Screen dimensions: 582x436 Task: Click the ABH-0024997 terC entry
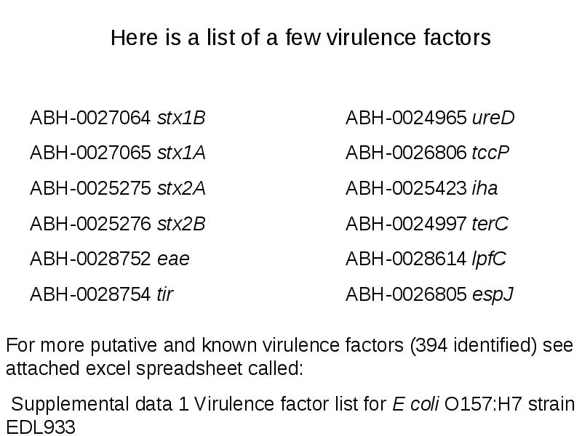tap(427, 224)
